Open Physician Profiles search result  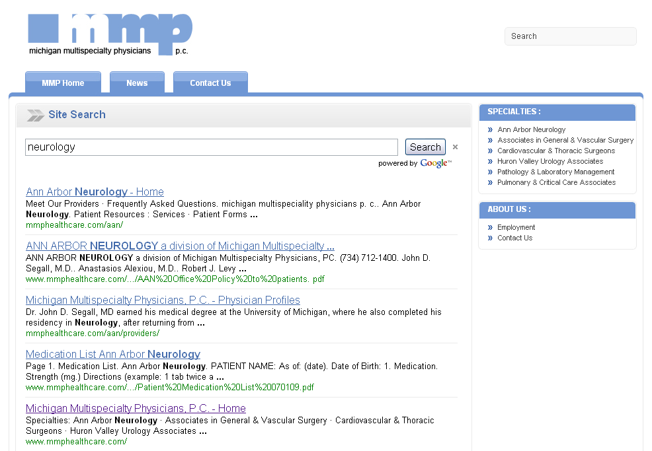163,300
